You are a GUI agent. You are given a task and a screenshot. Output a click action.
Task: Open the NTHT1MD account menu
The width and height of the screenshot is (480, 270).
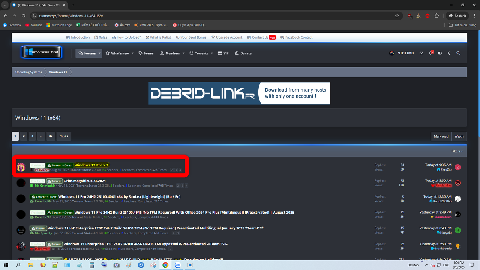(x=401, y=53)
